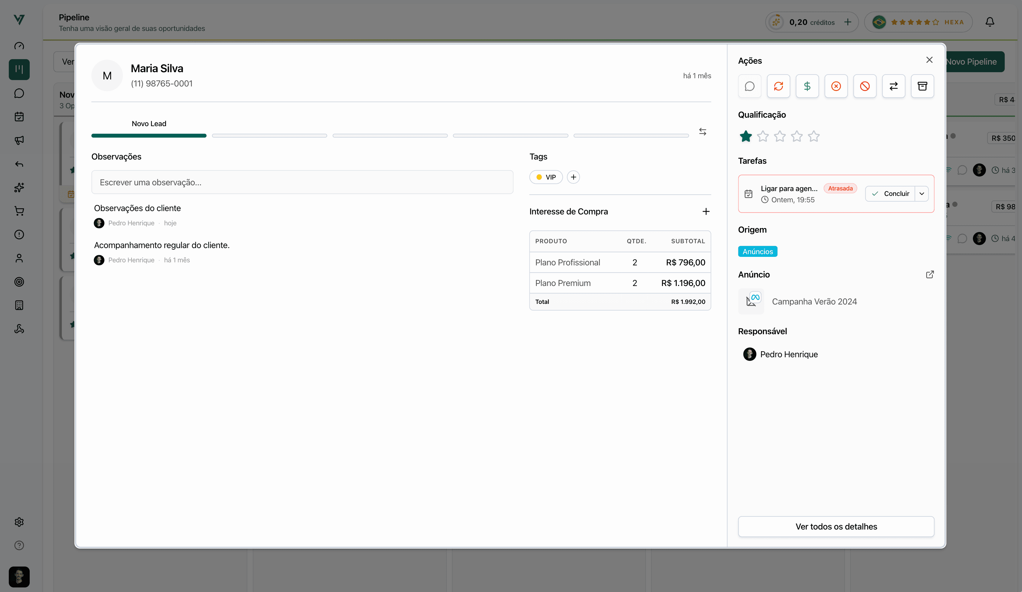The image size is (1022, 592).
Task: Click the green dollar sign action
Action: 807,86
